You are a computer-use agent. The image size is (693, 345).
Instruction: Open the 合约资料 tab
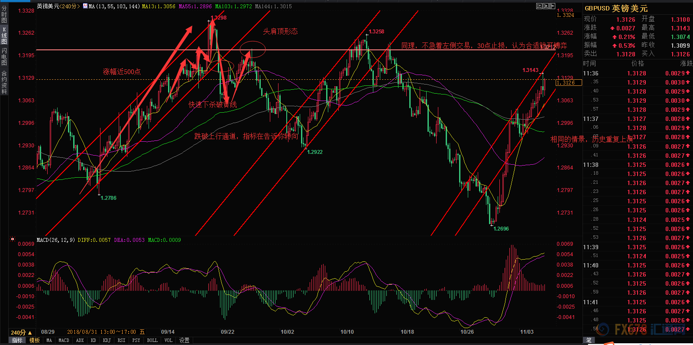(4, 82)
